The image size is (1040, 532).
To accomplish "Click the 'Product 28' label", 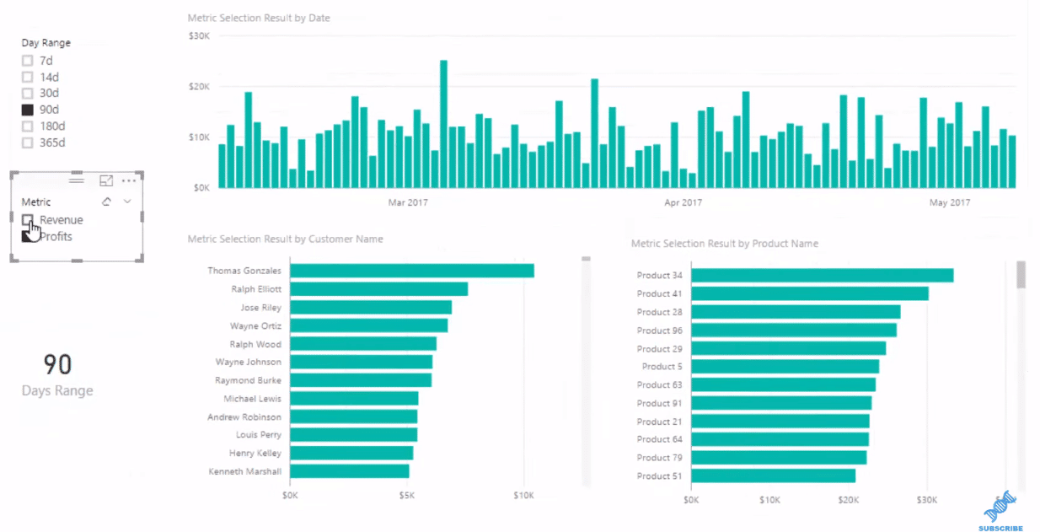I will (x=660, y=312).
